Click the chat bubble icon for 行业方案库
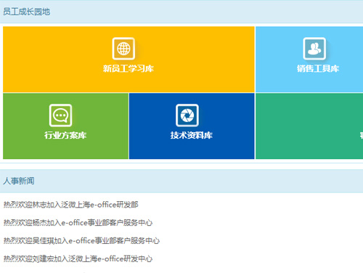Image resolution: width=363 pixels, height=273 pixels. 60,115
